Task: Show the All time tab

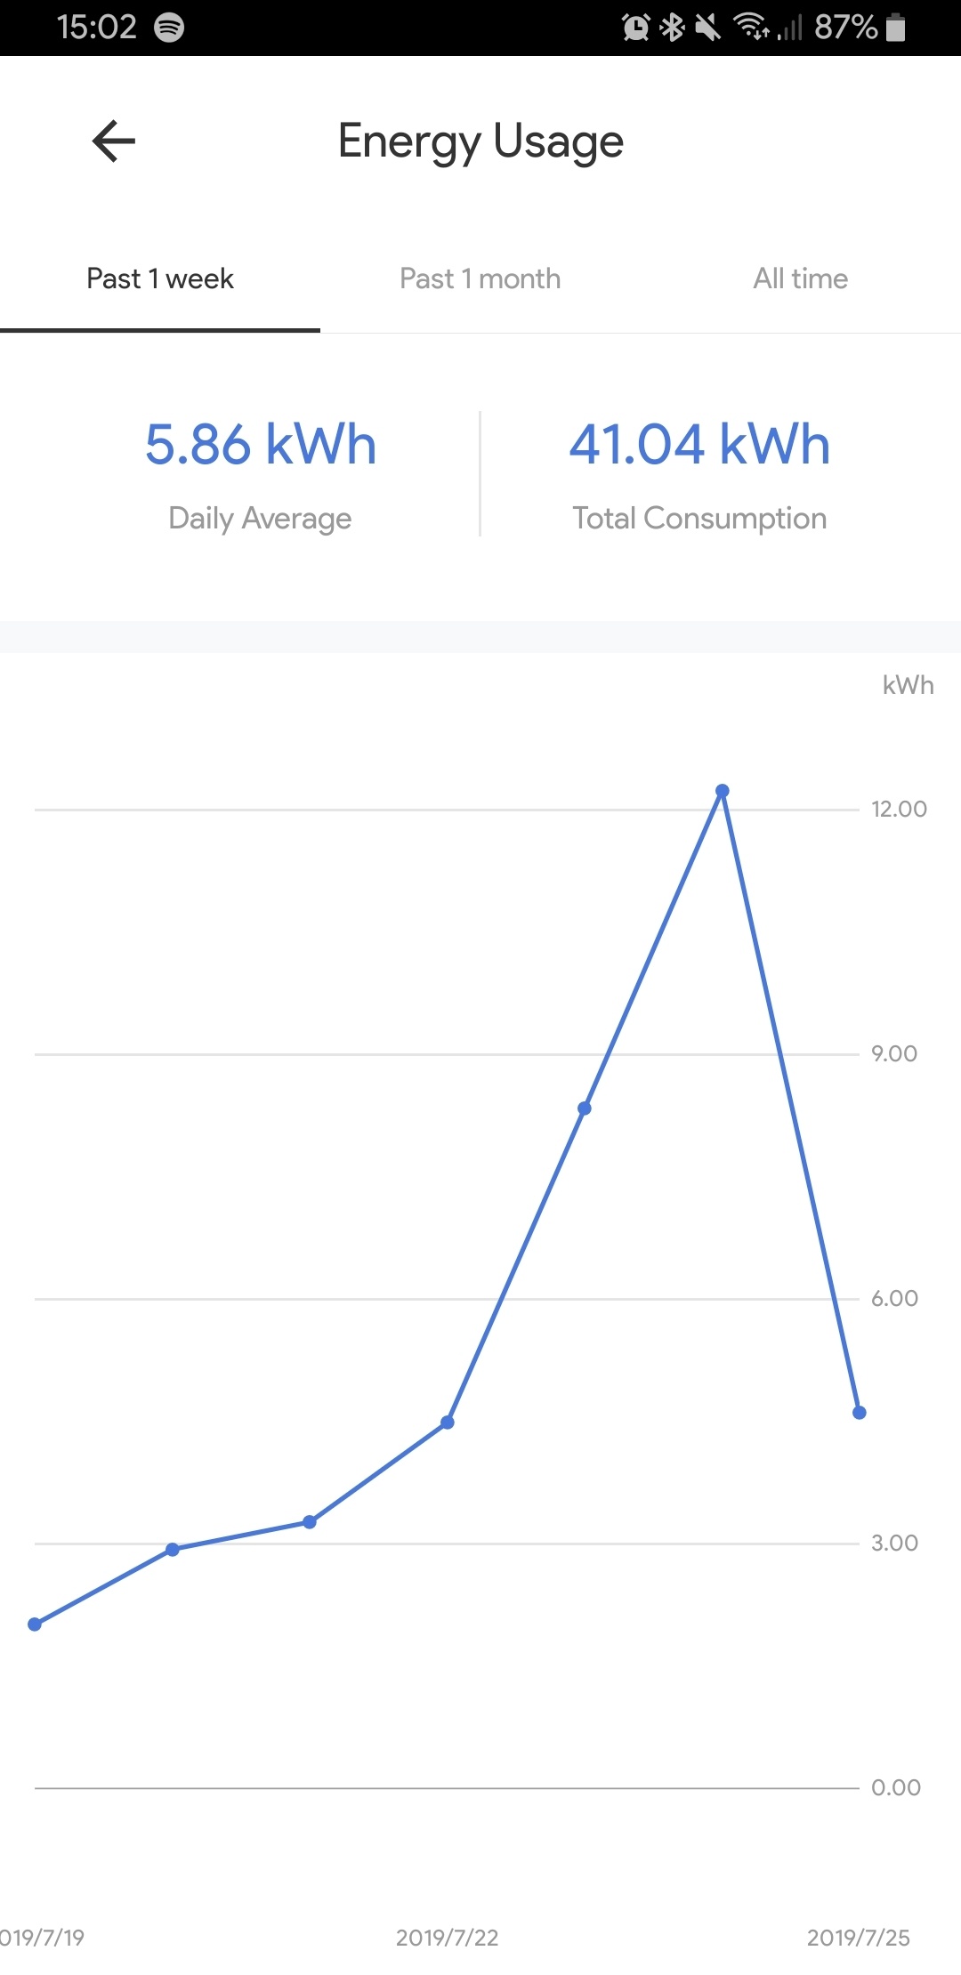Action: tap(801, 279)
